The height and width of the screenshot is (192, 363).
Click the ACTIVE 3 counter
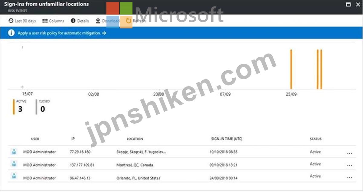pyautogui.click(x=20, y=107)
